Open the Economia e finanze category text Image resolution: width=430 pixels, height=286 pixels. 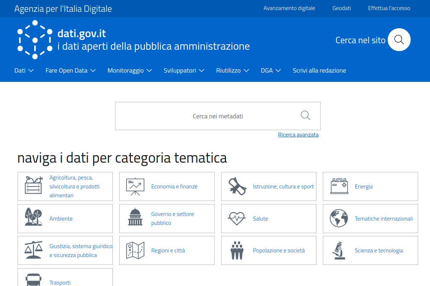tap(174, 186)
